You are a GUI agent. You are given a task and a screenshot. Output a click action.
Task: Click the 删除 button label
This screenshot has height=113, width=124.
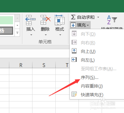pyautogui.click(x=45, y=29)
